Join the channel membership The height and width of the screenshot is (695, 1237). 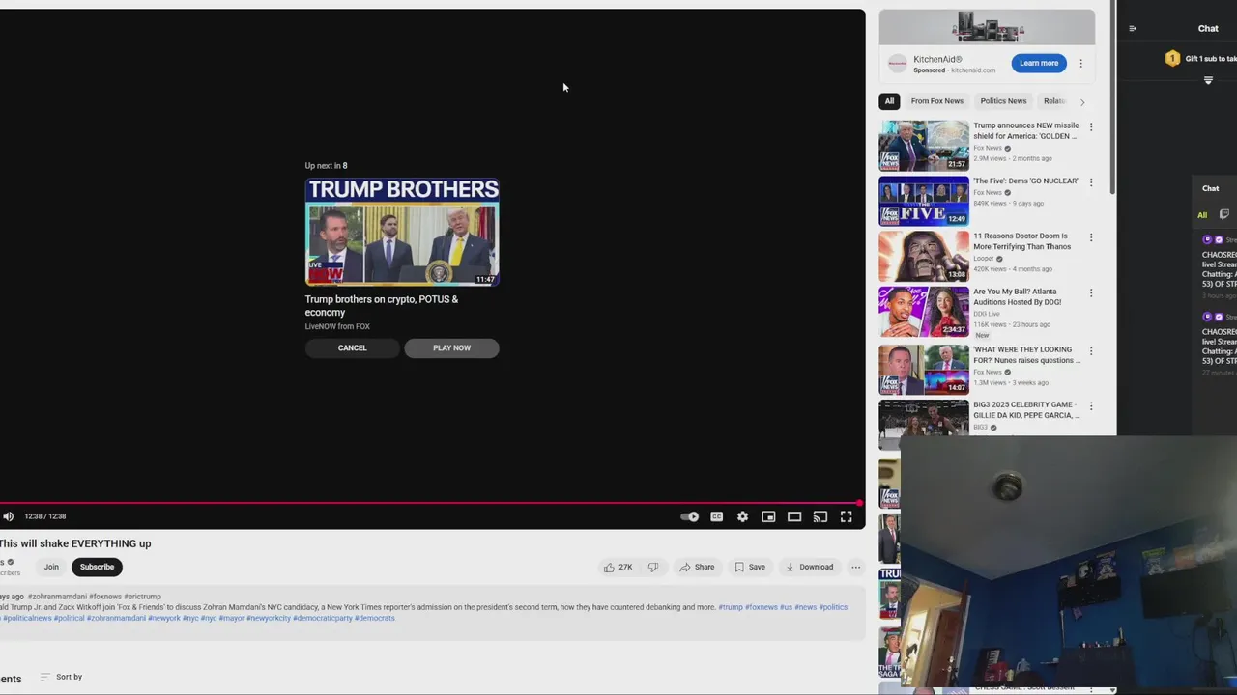[x=51, y=567]
